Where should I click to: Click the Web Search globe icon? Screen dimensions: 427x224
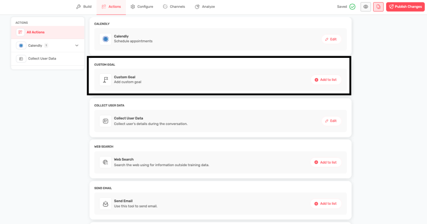click(x=105, y=162)
